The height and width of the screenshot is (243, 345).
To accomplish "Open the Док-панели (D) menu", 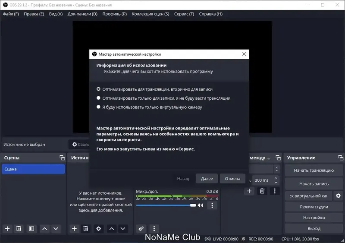I will [x=82, y=14].
